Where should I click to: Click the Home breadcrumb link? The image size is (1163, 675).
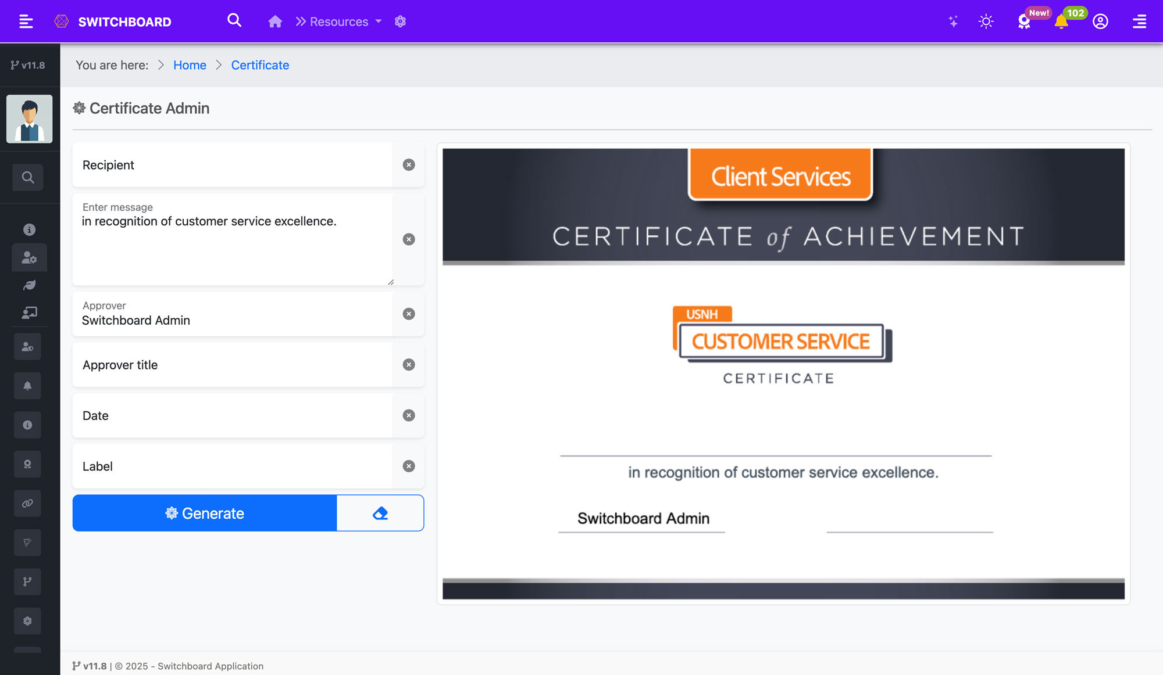[190, 65]
